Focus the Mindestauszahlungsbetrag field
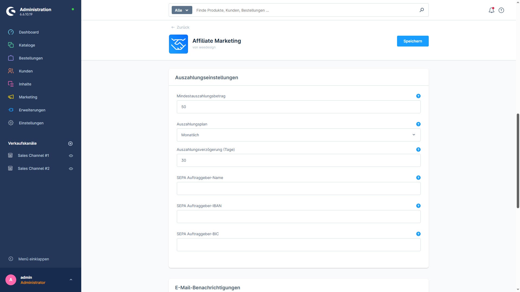Viewport: 520px width, 292px height. tap(298, 107)
